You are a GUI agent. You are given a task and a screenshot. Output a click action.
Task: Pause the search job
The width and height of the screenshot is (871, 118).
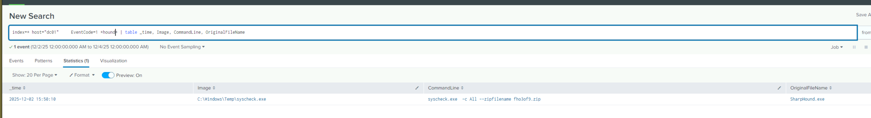click(854, 47)
